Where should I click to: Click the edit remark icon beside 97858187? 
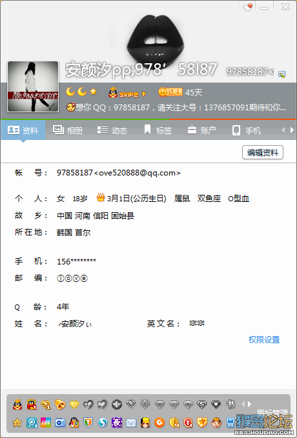pos(282,74)
